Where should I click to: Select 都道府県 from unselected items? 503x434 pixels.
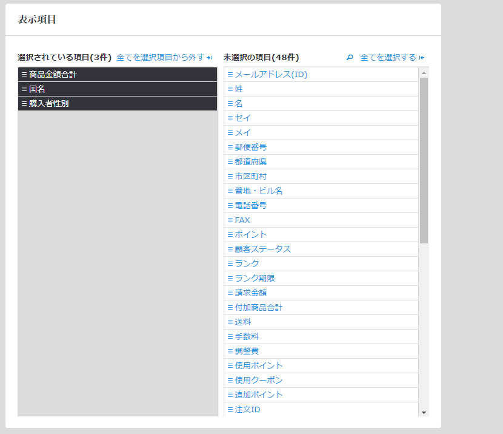251,162
